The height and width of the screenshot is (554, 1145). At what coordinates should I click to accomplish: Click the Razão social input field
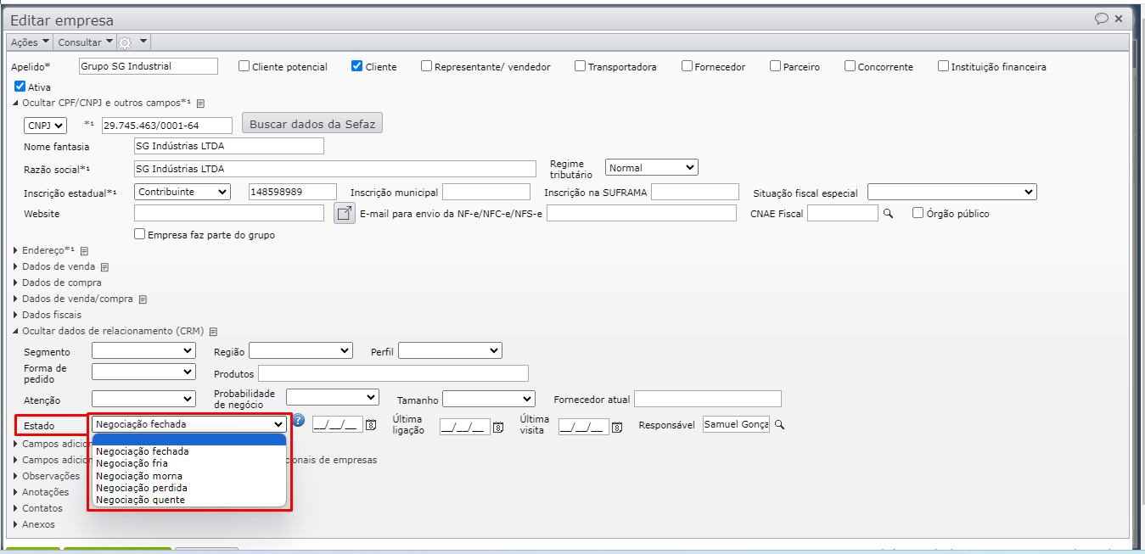point(335,169)
